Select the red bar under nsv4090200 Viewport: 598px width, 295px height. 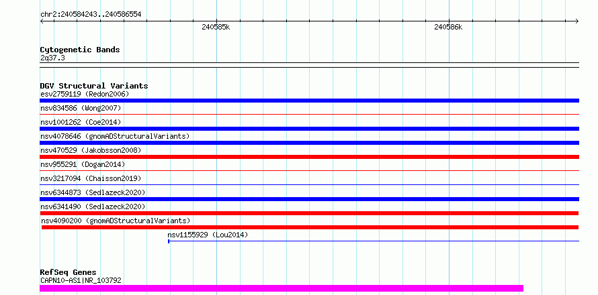tap(310, 227)
